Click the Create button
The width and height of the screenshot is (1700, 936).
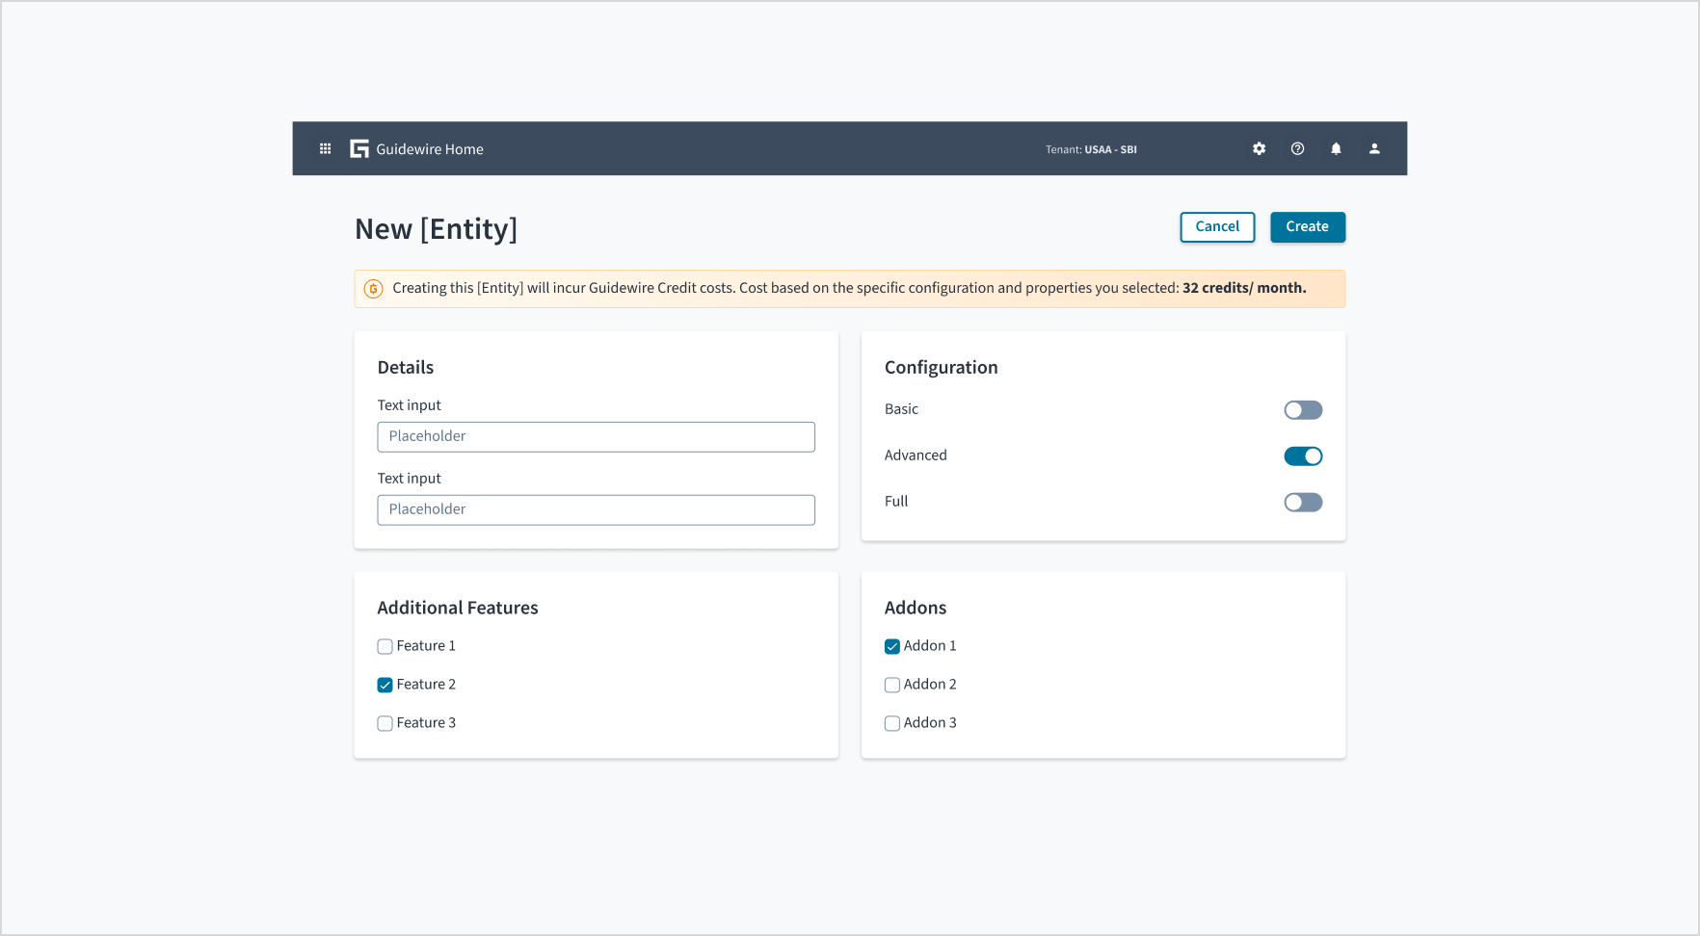pos(1308,227)
